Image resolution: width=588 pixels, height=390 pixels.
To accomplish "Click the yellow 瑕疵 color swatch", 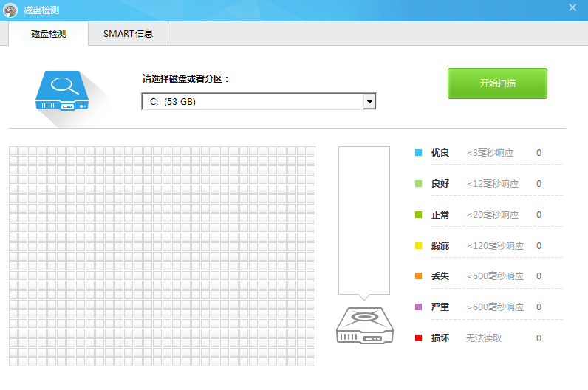I will [x=419, y=246].
